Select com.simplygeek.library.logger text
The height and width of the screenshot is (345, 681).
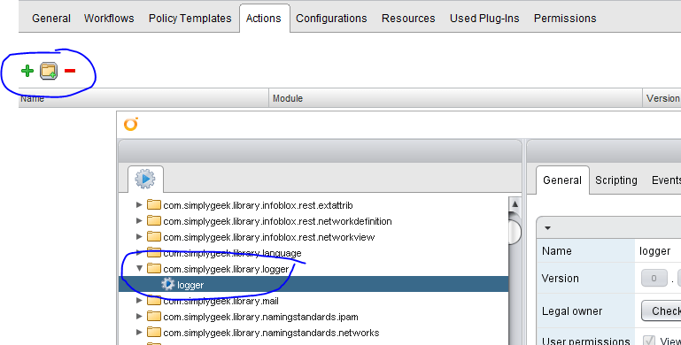[226, 270]
